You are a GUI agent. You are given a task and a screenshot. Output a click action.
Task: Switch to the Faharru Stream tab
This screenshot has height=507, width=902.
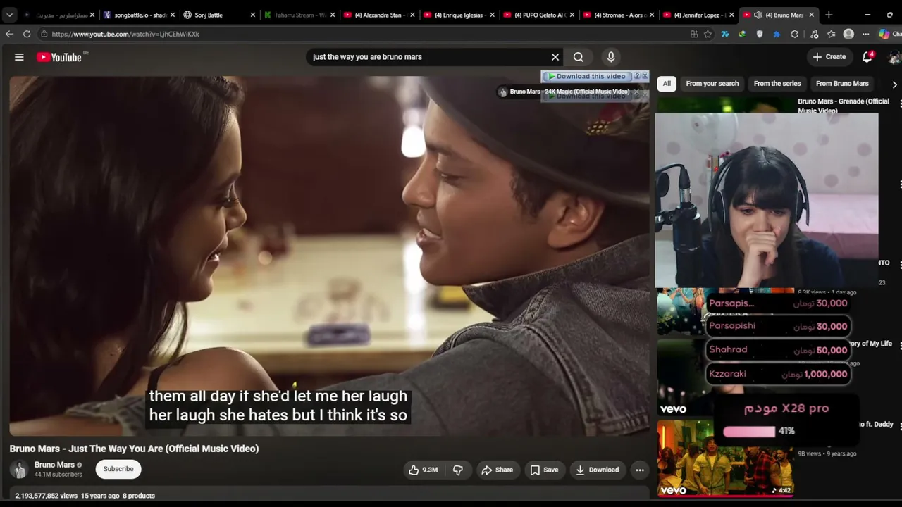click(x=299, y=15)
